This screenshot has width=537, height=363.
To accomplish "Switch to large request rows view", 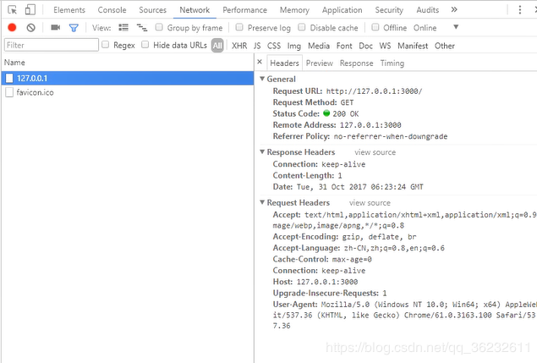I will pos(123,27).
